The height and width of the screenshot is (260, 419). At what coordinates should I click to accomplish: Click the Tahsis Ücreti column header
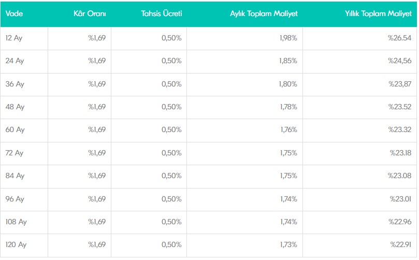[x=162, y=13]
